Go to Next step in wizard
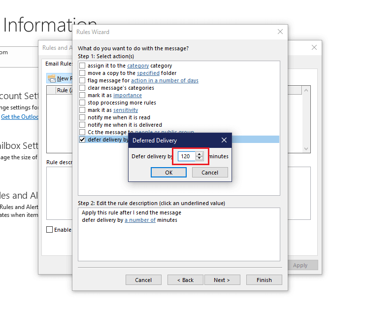Screen dimensions: 365x316 (222, 280)
